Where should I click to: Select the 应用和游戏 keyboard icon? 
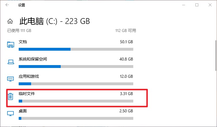pyautogui.click(x=11, y=79)
